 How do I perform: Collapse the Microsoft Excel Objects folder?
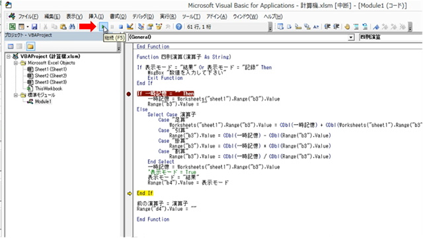point(16,63)
